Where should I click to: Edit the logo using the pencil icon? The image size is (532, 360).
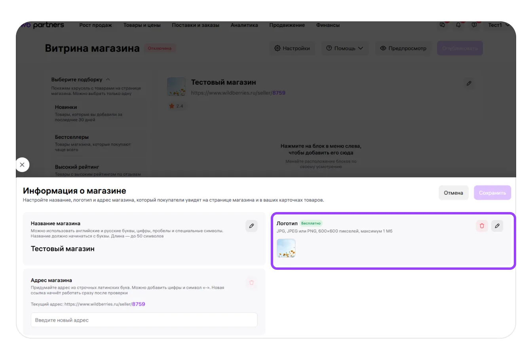497,226
